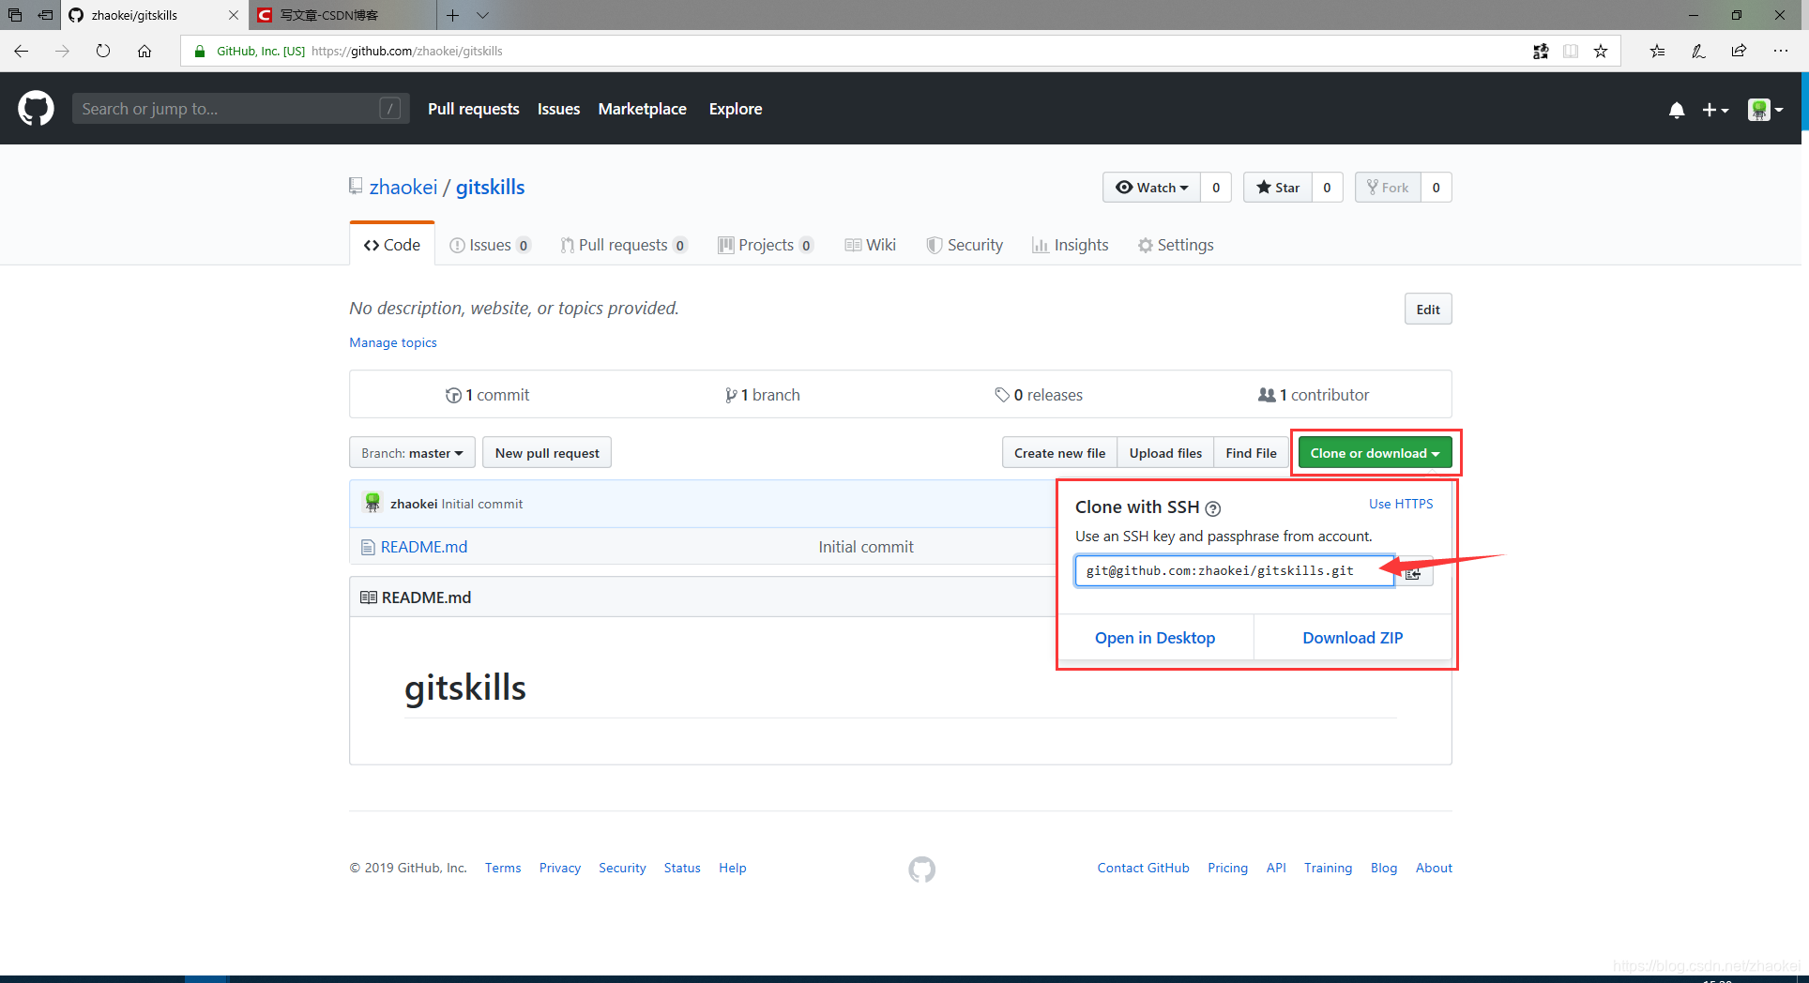The image size is (1809, 983).
Task: Go to browser home page icon
Action: [x=144, y=51]
